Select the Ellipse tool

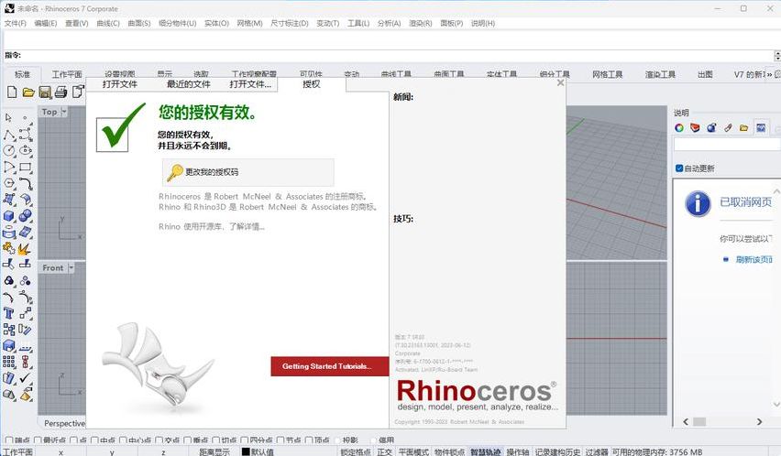[26, 151]
